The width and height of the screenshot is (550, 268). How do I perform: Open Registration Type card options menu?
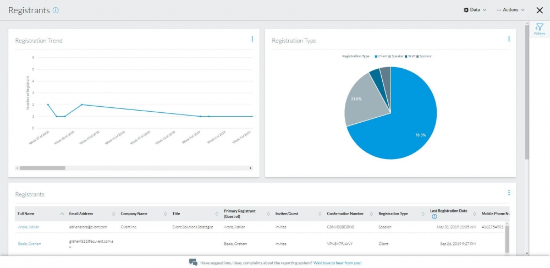tap(509, 39)
